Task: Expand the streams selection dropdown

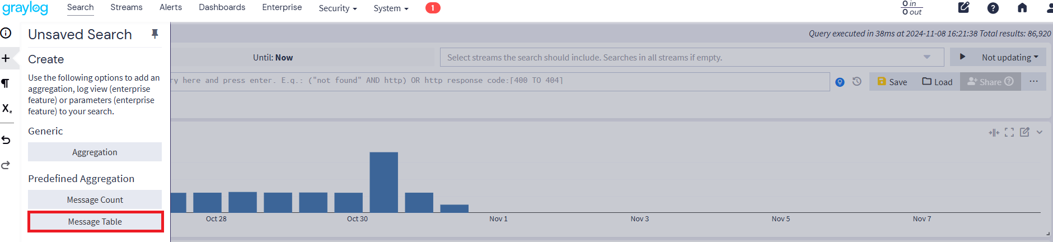Action: pyautogui.click(x=926, y=57)
